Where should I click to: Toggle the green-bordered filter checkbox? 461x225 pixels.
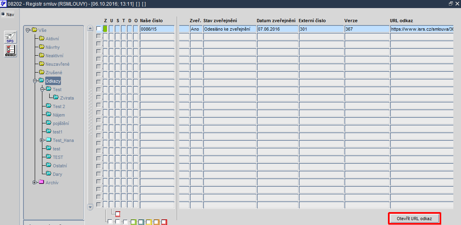coord(133,222)
